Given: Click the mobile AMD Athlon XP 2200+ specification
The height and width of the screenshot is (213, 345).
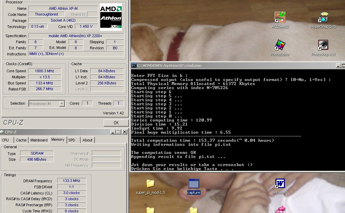Looking at the screenshot, I should (x=76, y=36).
